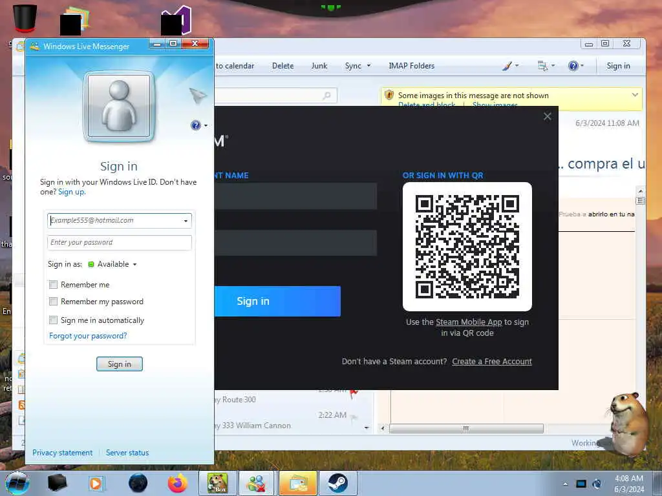The width and height of the screenshot is (662, 496).
Task: Expand the email address dropdown arrow
Action: pos(186,221)
